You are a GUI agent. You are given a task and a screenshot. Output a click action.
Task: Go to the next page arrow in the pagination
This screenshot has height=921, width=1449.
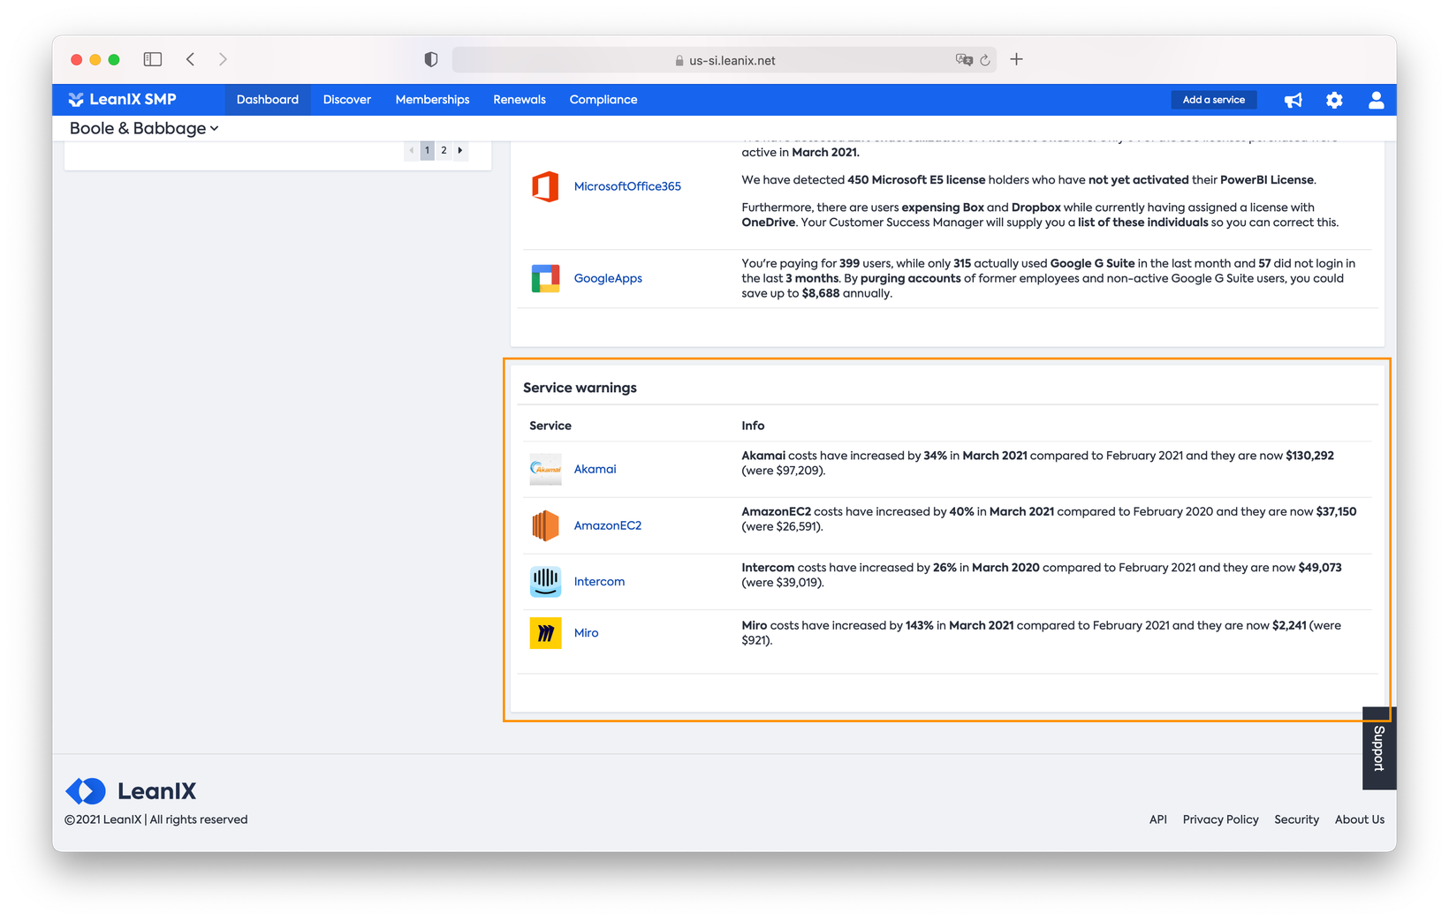(460, 150)
